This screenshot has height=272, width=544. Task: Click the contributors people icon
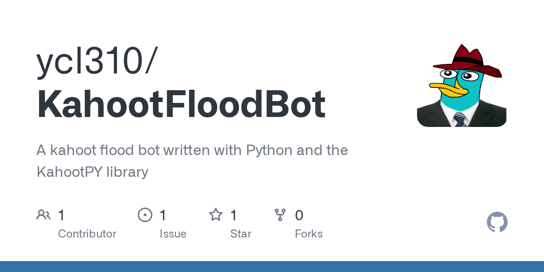pyautogui.click(x=44, y=215)
